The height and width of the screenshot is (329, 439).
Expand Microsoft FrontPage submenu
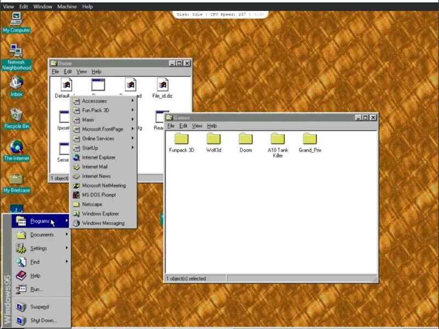pyautogui.click(x=103, y=129)
